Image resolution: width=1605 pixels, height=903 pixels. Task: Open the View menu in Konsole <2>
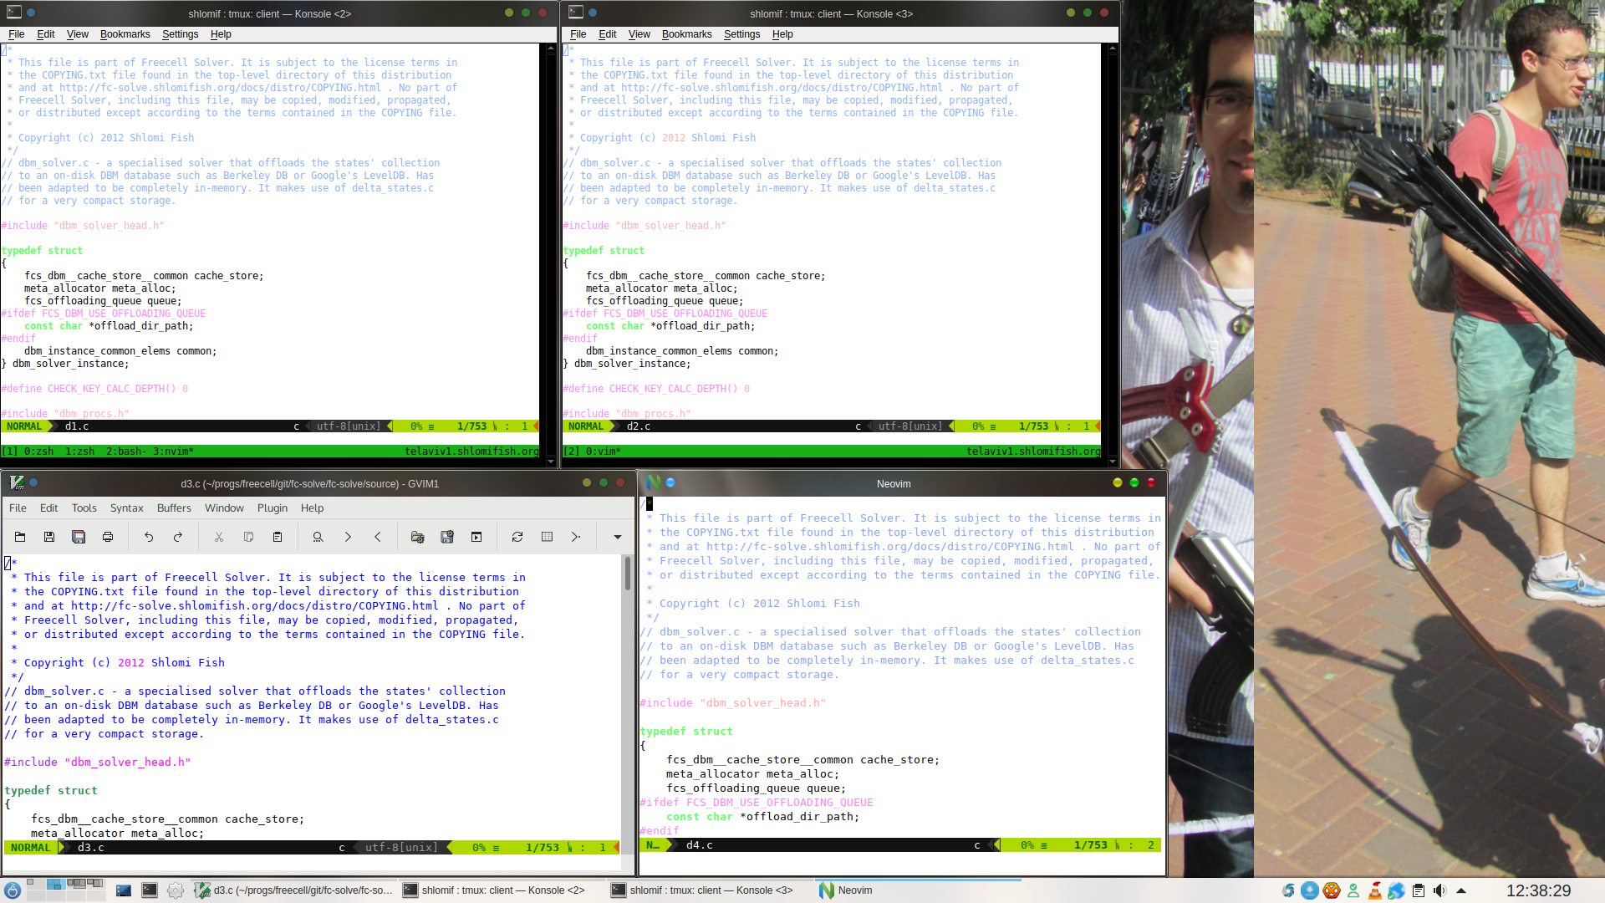(x=78, y=34)
